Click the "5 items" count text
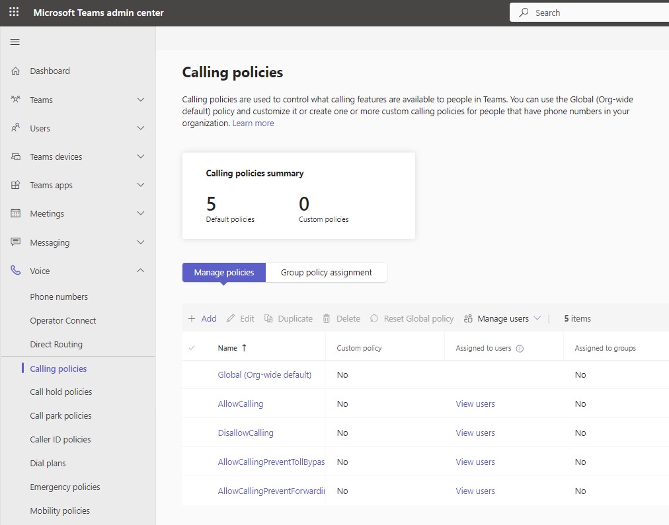669x525 pixels. click(577, 319)
